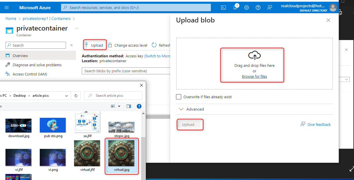Screen dimensions: 354x180
Task: Click Microsoft Azure logo text
Action: pyautogui.click(x=35, y=7)
